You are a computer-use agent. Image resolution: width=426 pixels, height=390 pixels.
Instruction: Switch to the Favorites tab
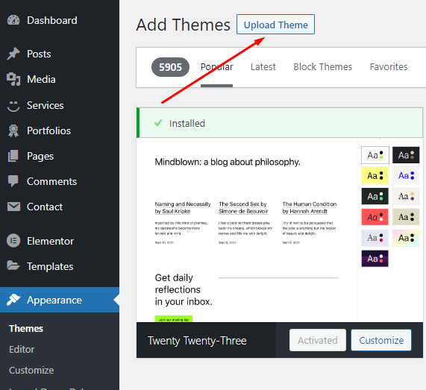(389, 67)
